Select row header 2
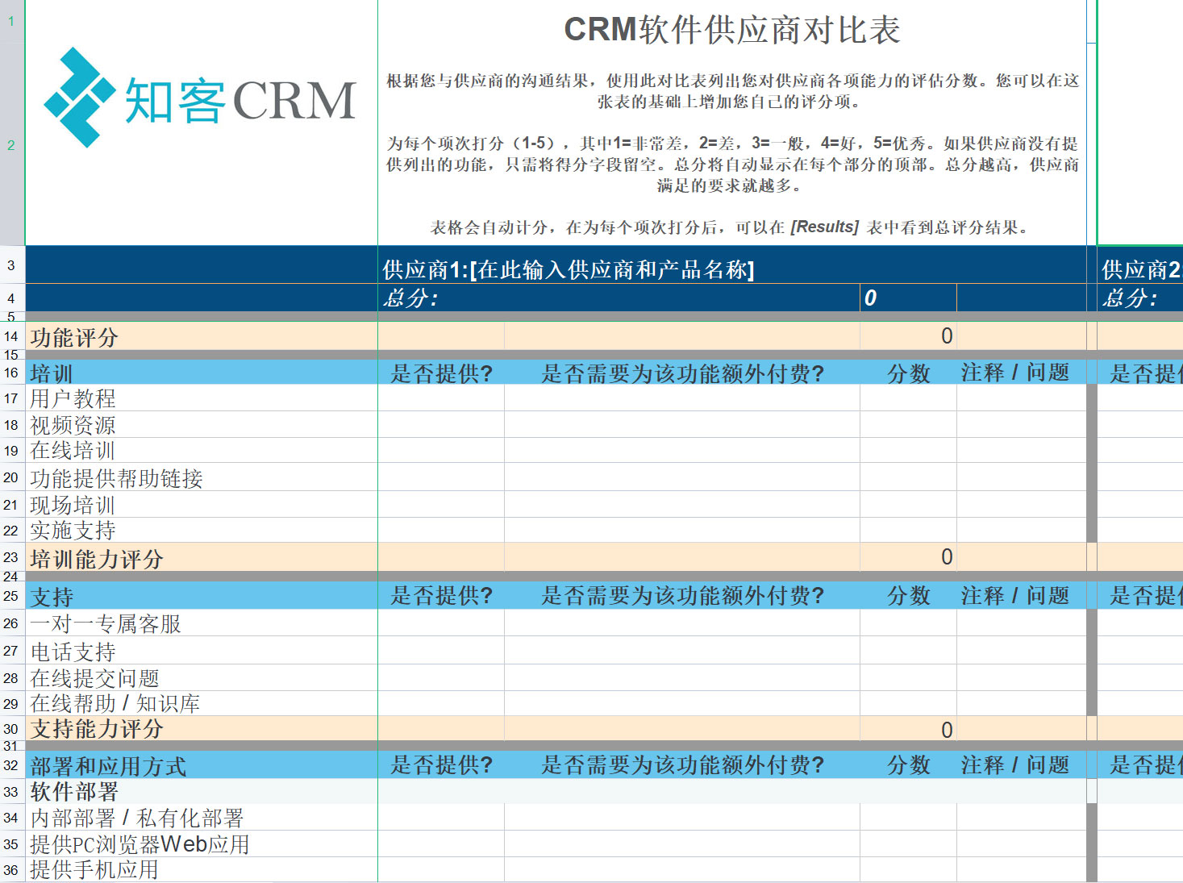 coord(11,145)
